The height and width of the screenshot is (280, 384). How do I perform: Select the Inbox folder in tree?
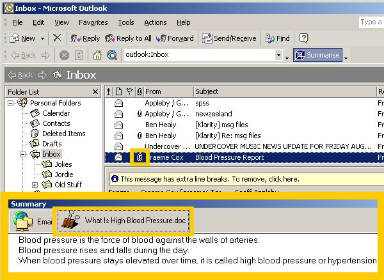(51, 154)
